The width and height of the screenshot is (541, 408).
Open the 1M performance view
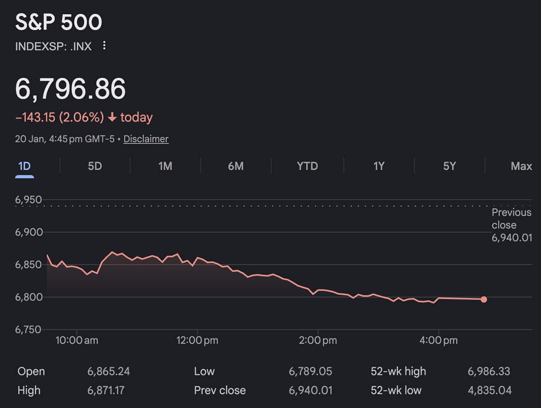(165, 166)
